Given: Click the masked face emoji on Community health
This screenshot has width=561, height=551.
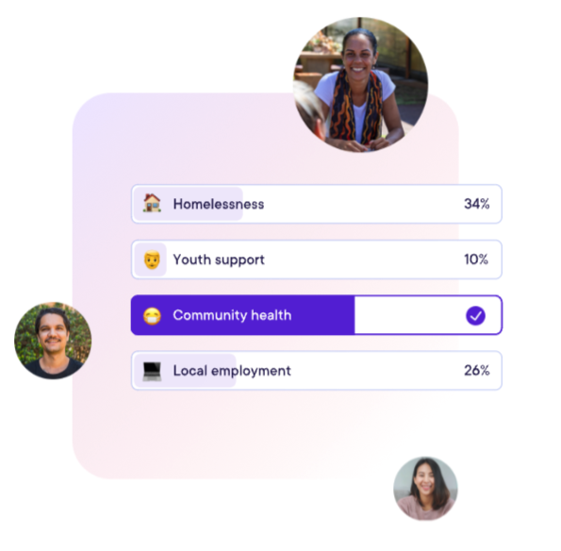Looking at the screenshot, I should pyautogui.click(x=152, y=315).
